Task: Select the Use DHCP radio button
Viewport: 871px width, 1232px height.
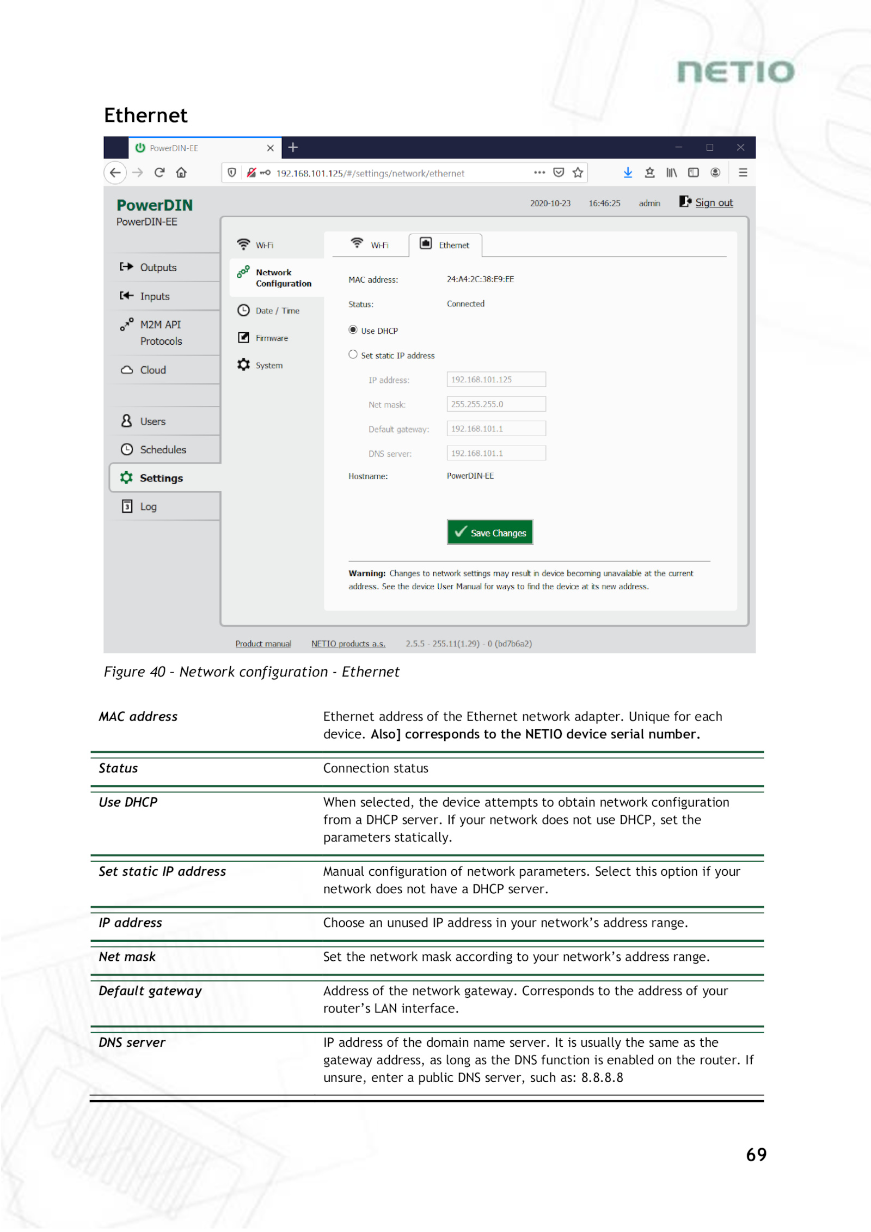Action: coord(353,330)
